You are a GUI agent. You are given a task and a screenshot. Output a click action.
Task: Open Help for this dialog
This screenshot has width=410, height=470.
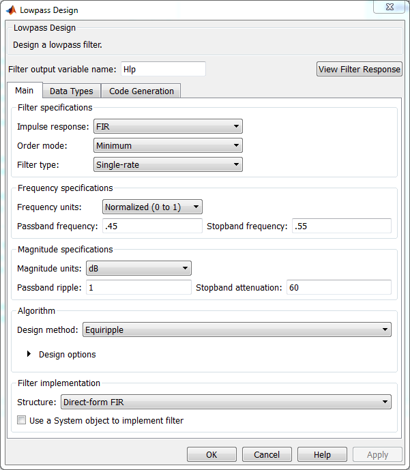point(322,455)
